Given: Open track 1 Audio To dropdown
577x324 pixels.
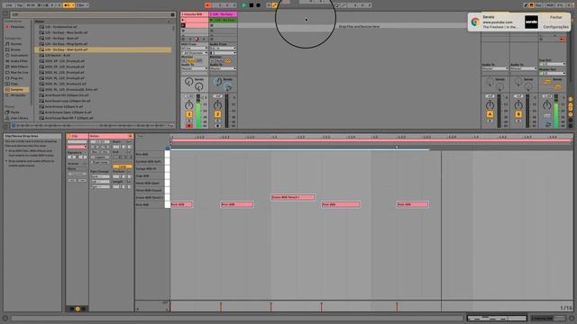Looking at the screenshot, I should pos(195,68).
